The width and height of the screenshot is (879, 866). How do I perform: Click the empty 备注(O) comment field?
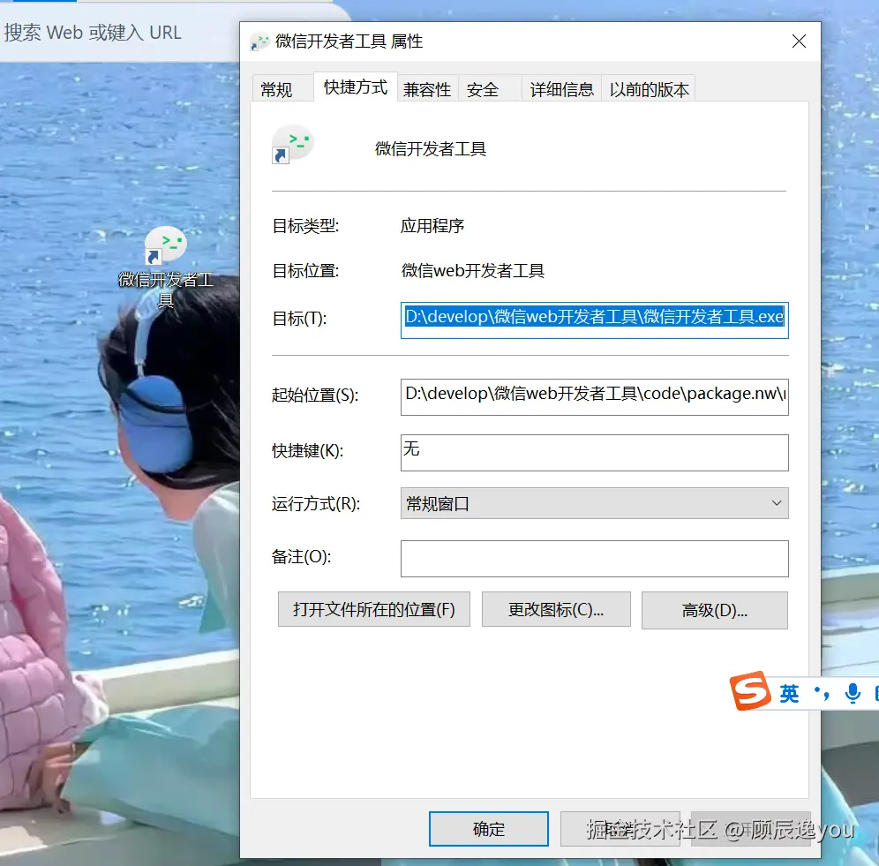(594, 559)
